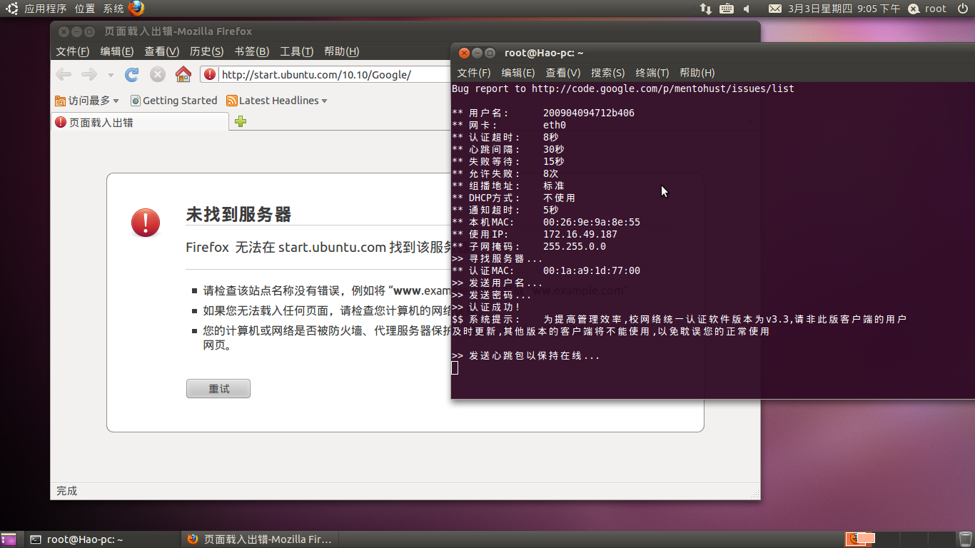This screenshot has width=975, height=548.
Task: Reload the current Firefox page
Action: [x=132, y=74]
